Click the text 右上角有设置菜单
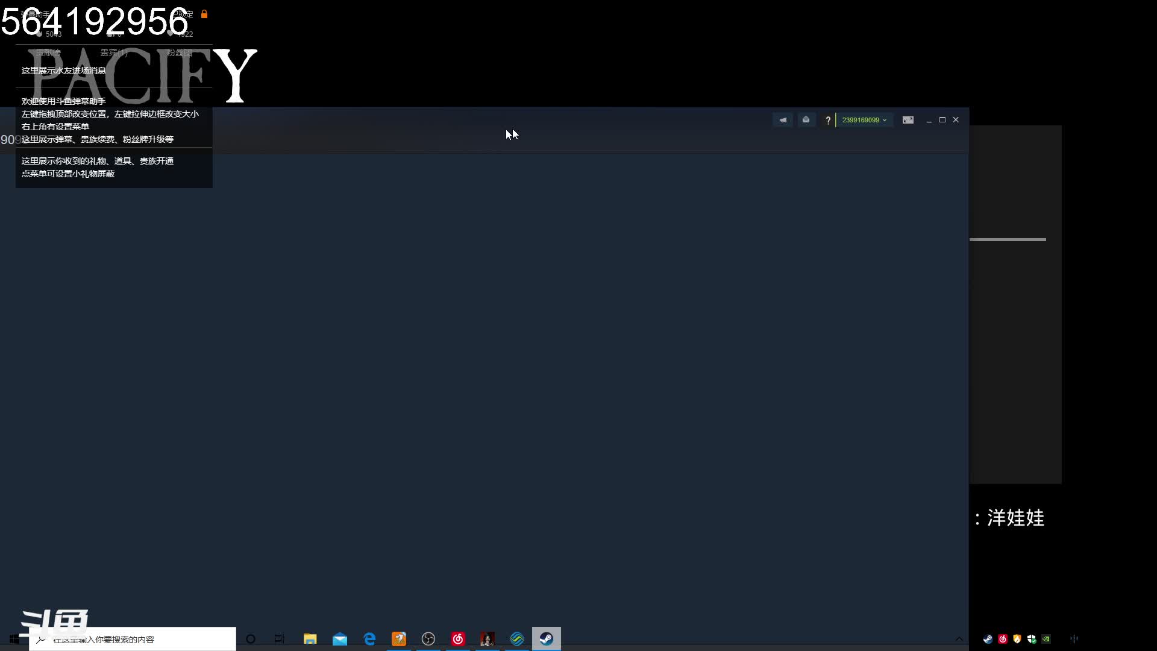 click(55, 127)
